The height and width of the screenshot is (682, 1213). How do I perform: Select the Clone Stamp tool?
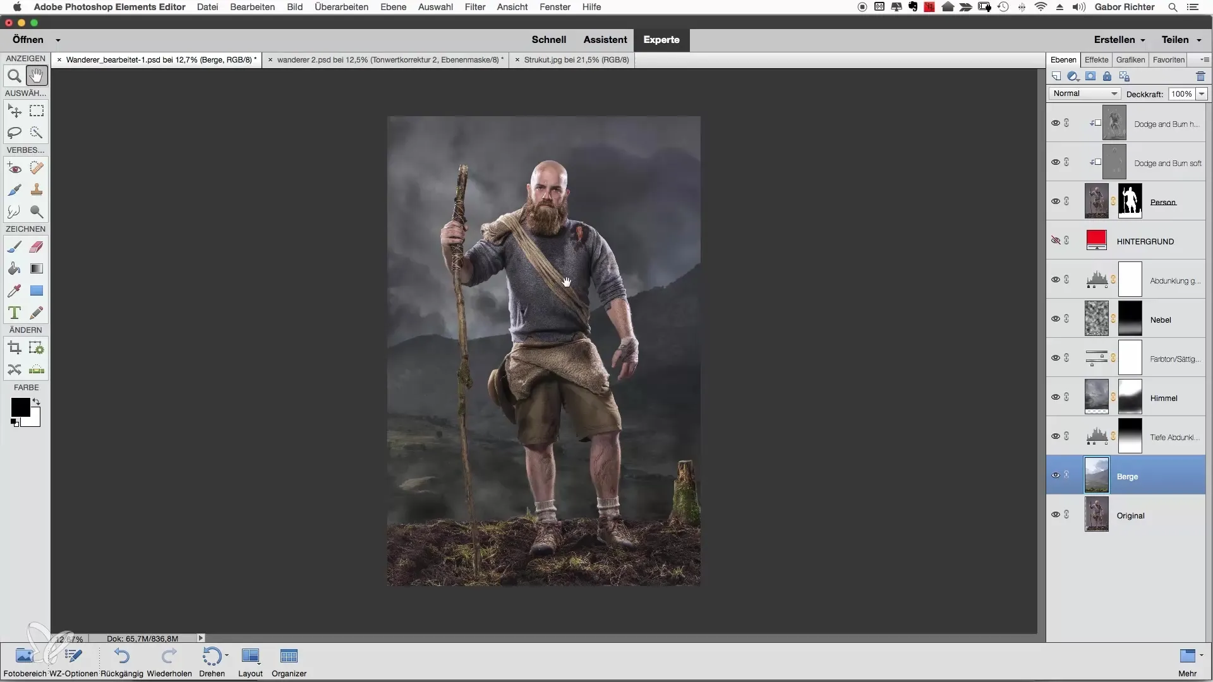[37, 189]
